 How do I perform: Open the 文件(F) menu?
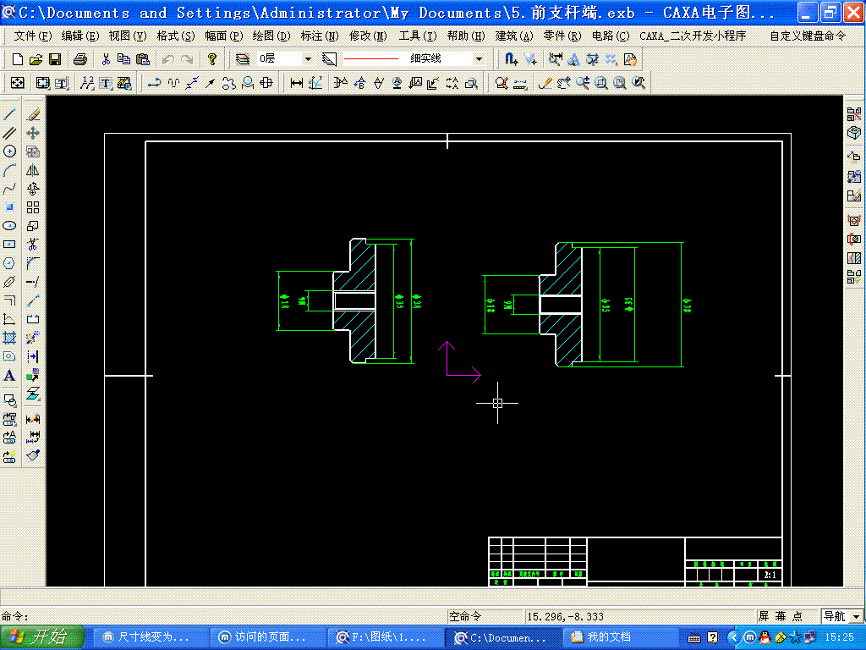click(33, 36)
